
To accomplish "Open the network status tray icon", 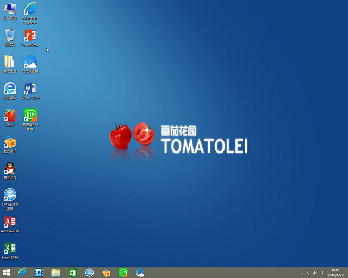I will click(309, 272).
